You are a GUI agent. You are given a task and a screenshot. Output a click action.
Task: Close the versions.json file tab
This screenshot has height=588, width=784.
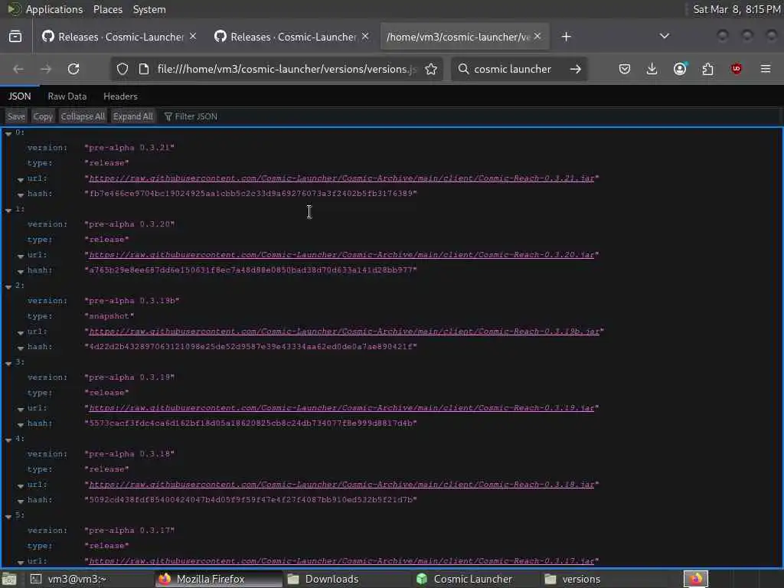[x=537, y=36]
